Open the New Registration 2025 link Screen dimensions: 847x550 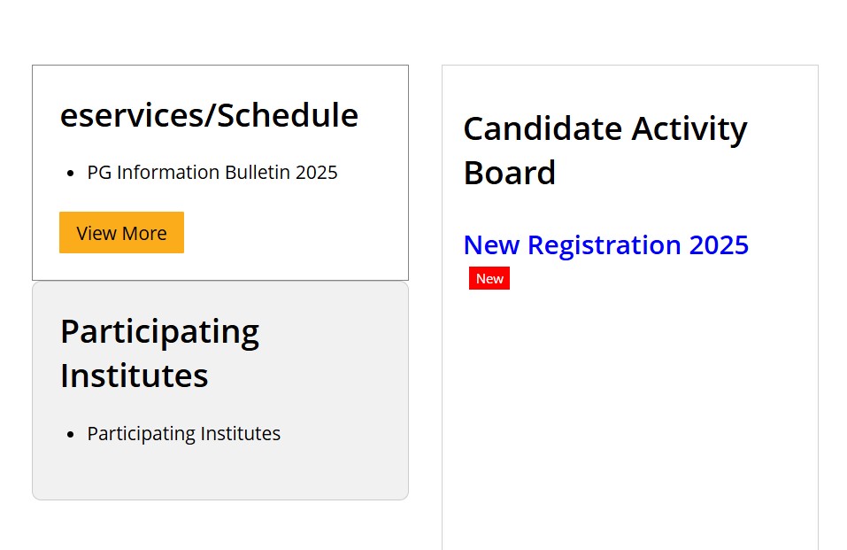[x=605, y=245]
